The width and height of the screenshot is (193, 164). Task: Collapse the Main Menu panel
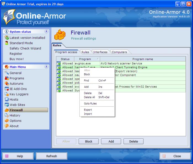pyautogui.click(x=46, y=67)
